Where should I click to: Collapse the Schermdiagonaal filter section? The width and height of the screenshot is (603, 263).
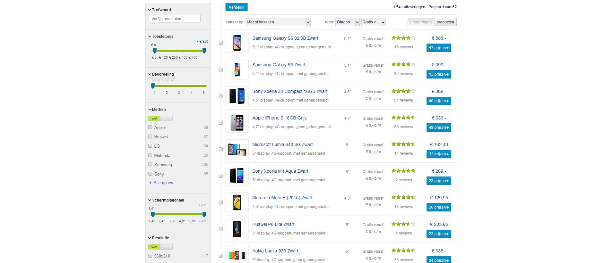click(166, 200)
